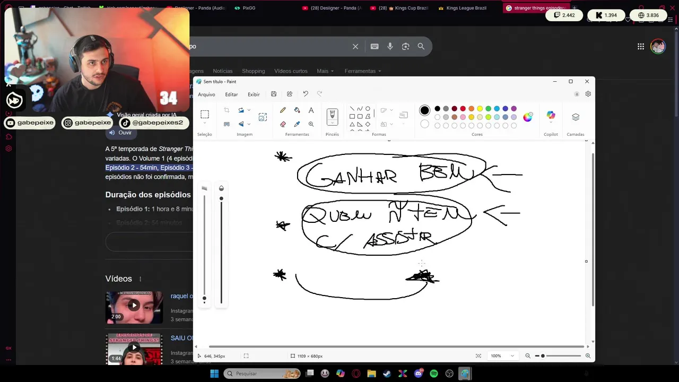The height and width of the screenshot is (382, 679).
Task: Clear the Google search box with X
Action: coord(355,46)
